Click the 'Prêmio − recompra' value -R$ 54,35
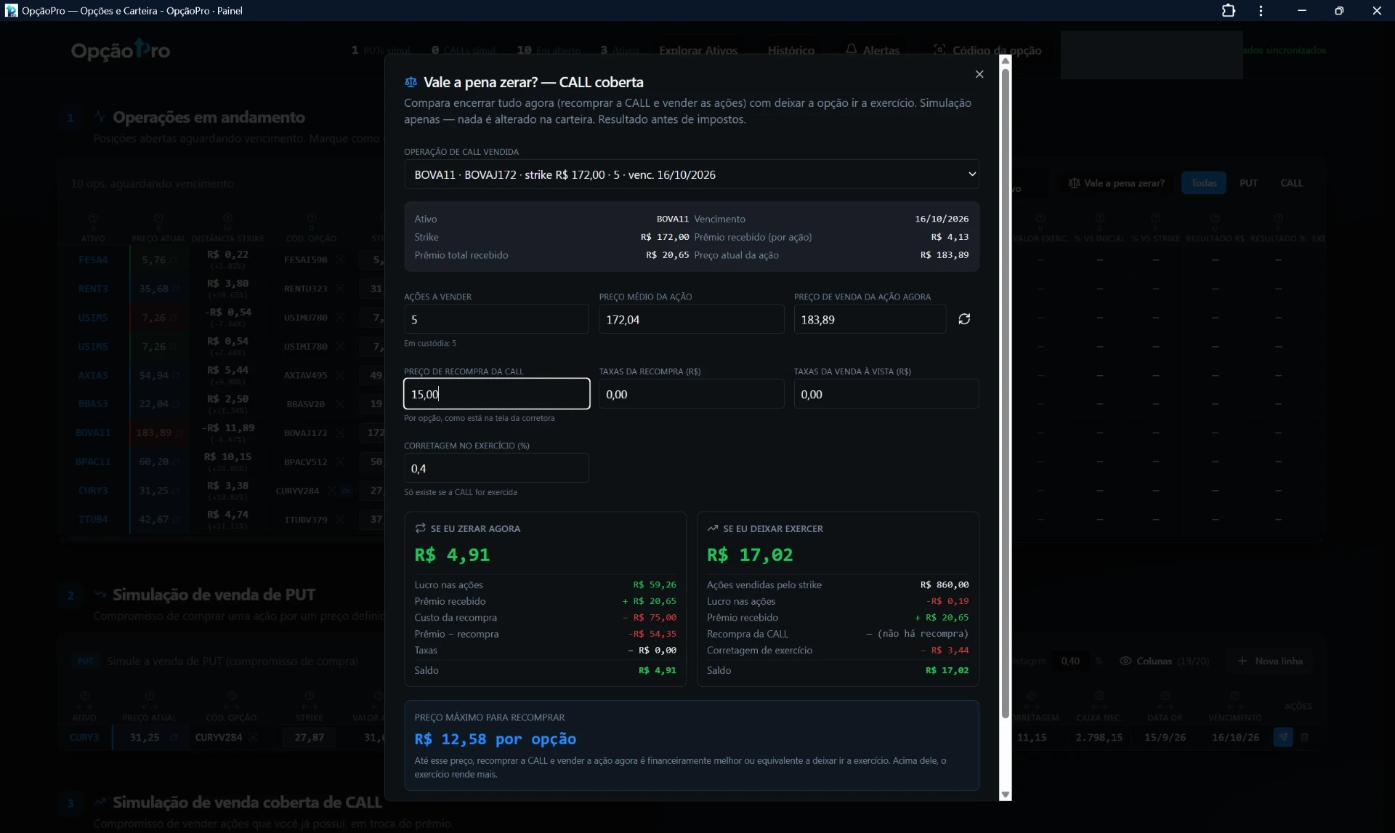Screen dimensions: 1395x833 (x=652, y=634)
